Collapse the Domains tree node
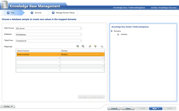 [112, 31]
